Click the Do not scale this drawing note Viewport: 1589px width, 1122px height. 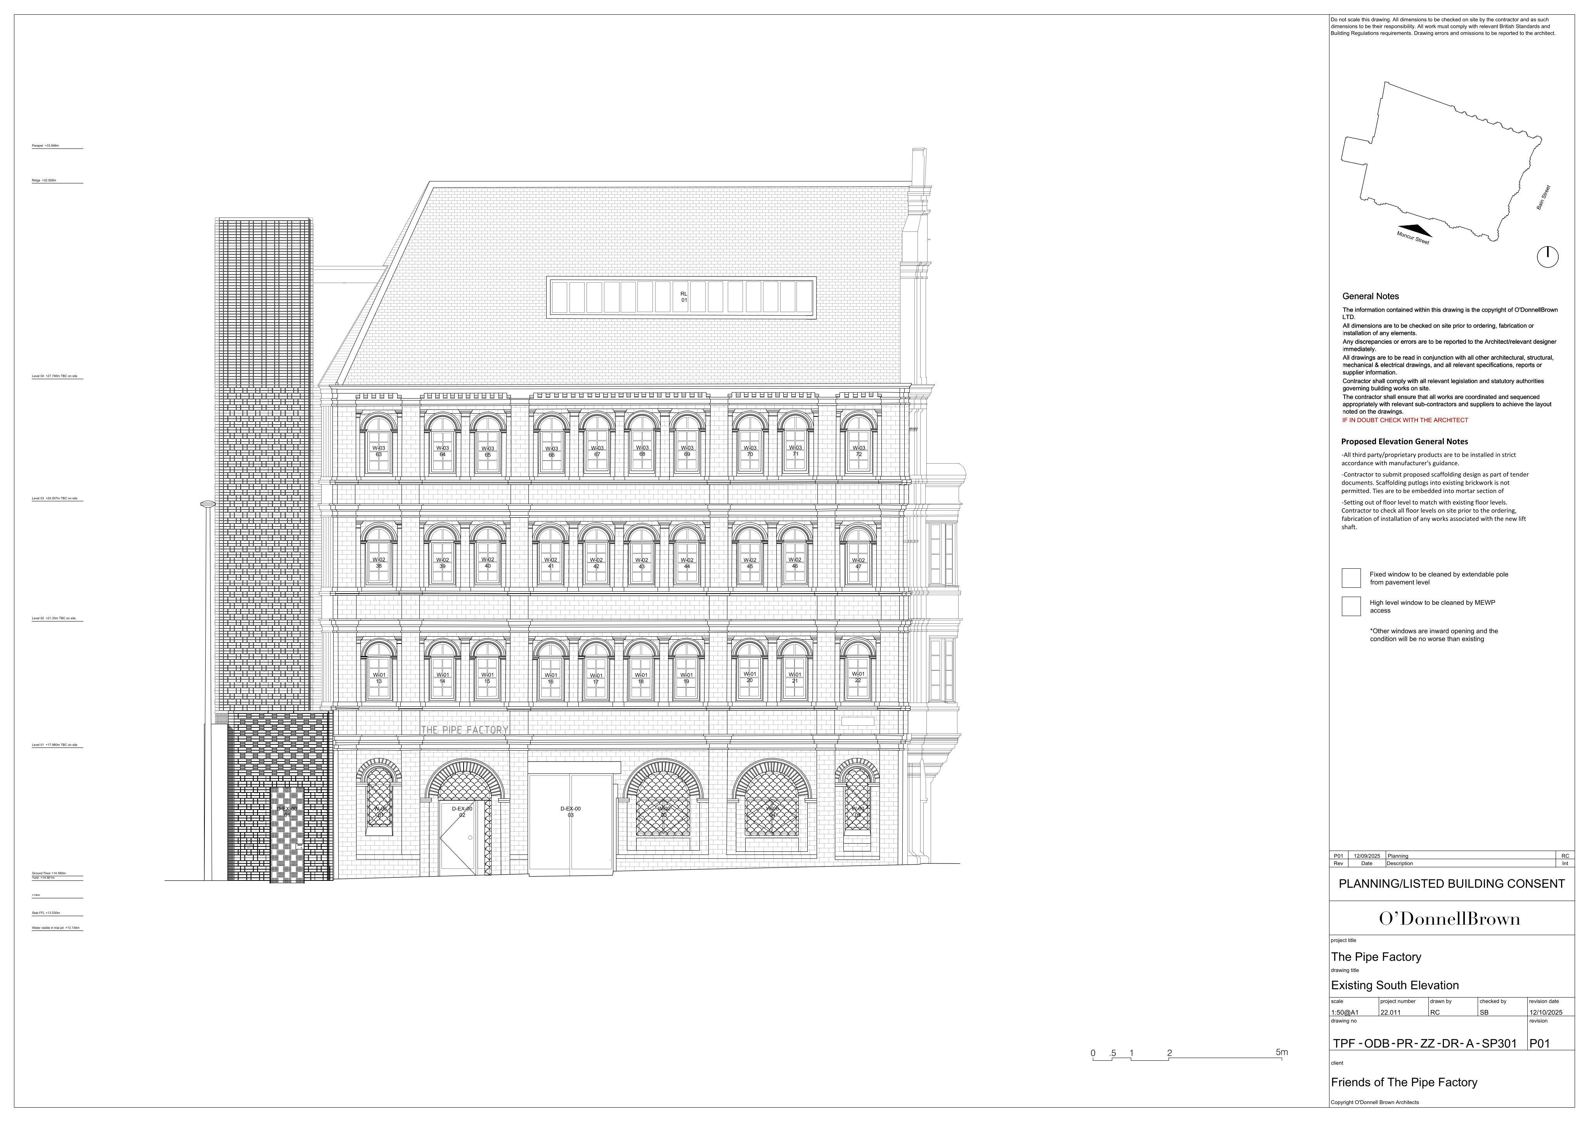(x=1444, y=26)
